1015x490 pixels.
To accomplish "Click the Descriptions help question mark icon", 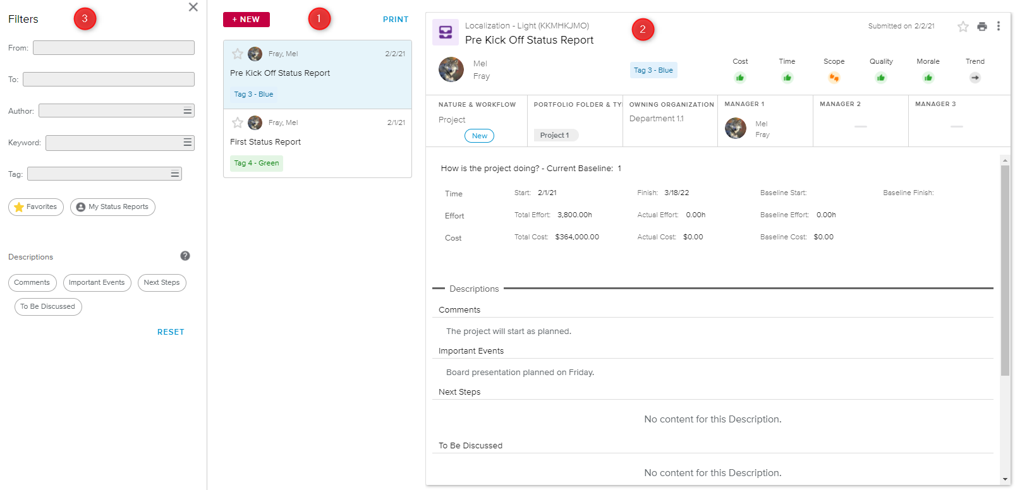I will pos(185,256).
